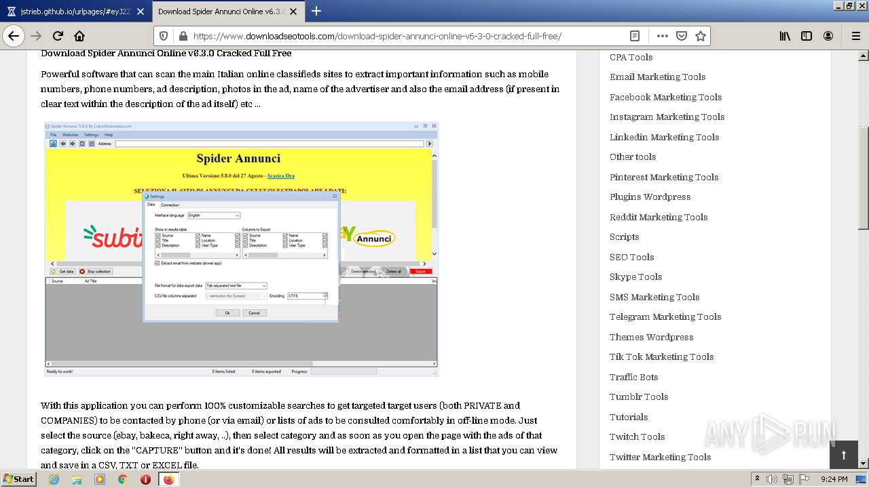Open the Twitter Marketing Tools category
The height and width of the screenshot is (488, 869).
(x=660, y=457)
